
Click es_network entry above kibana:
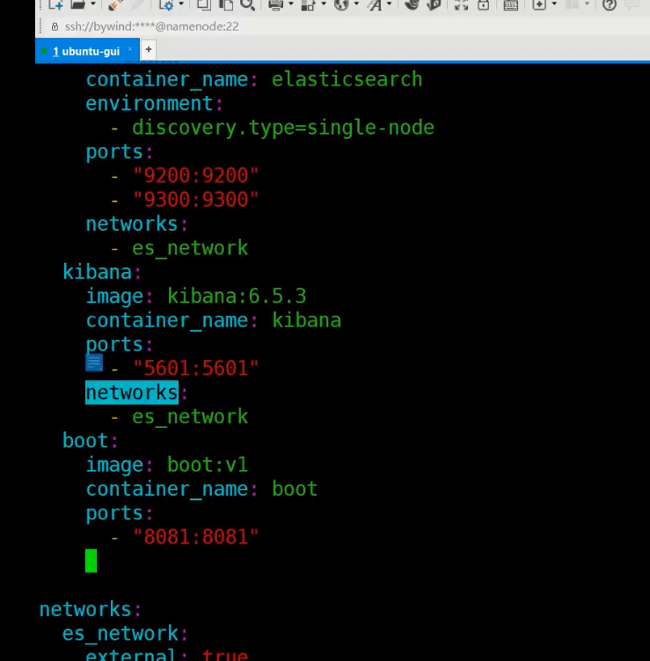[x=190, y=248]
